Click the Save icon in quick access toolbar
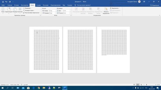Image resolution: width=161 pixels, height=90 pixels. (3, 2)
